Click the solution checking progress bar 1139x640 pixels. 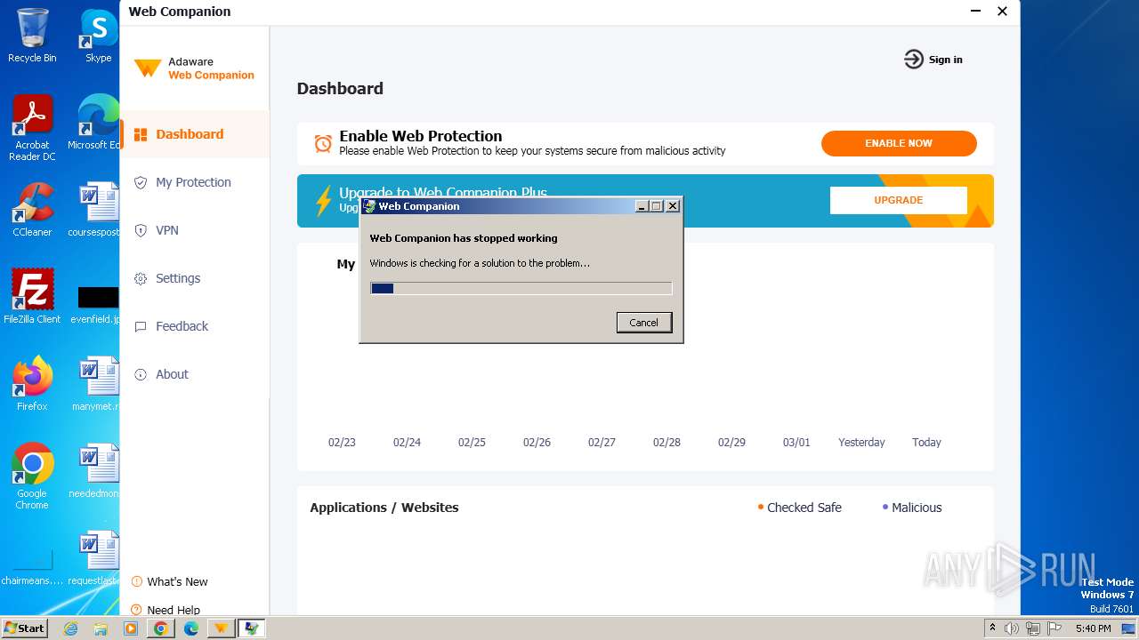click(521, 288)
